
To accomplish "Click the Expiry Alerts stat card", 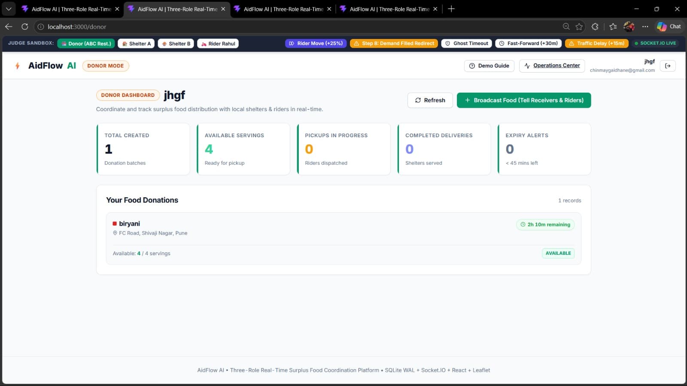I will pyautogui.click(x=544, y=149).
